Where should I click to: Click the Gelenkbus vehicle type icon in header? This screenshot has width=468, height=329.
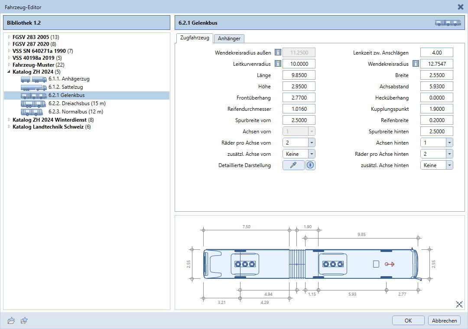click(x=448, y=23)
